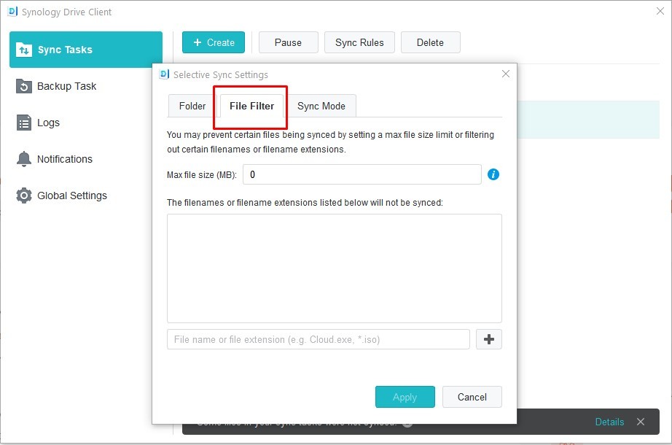This screenshot has height=445, width=672.
Task: Click the plus icon to add filter
Action: point(489,339)
